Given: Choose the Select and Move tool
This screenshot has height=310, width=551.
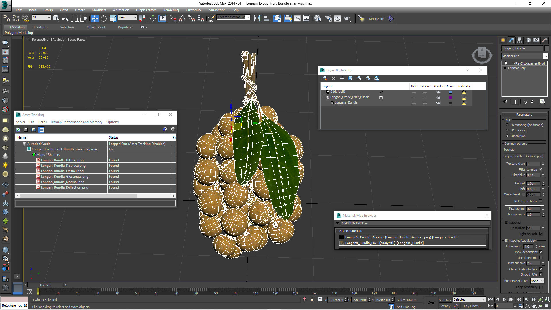Looking at the screenshot, I should point(94,18).
